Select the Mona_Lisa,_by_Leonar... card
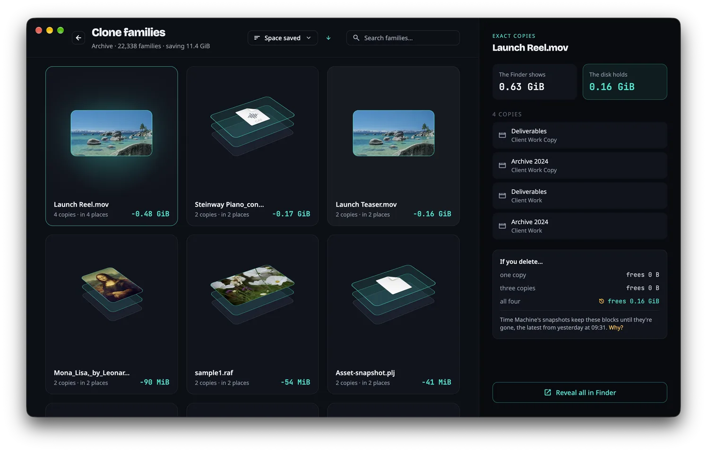 (x=112, y=314)
